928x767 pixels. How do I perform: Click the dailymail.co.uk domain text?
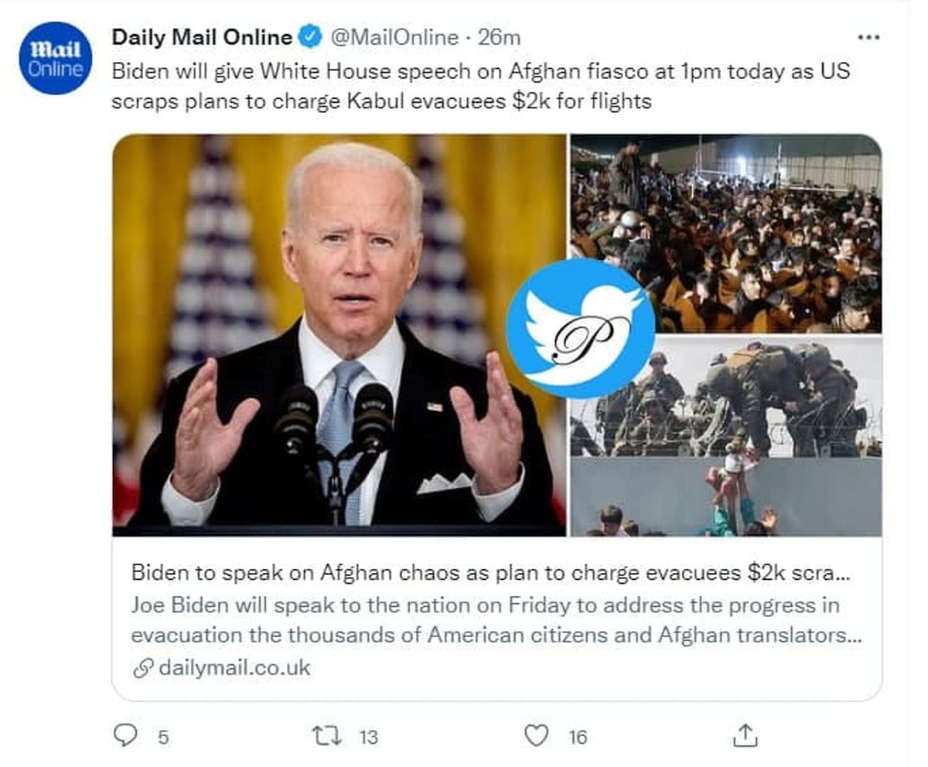pyautogui.click(x=234, y=668)
